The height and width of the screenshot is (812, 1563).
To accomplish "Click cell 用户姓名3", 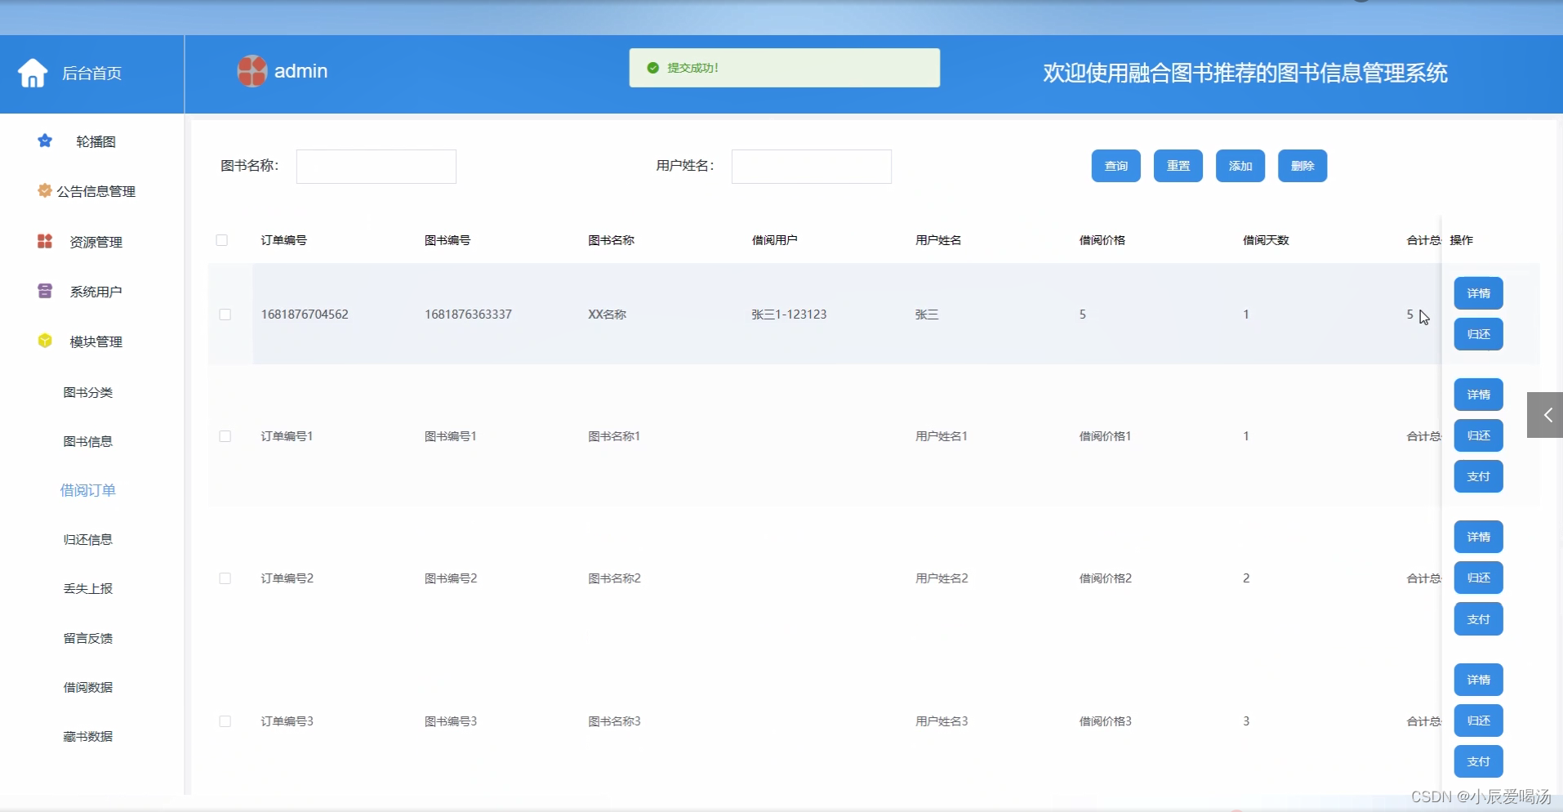I will pos(942,721).
